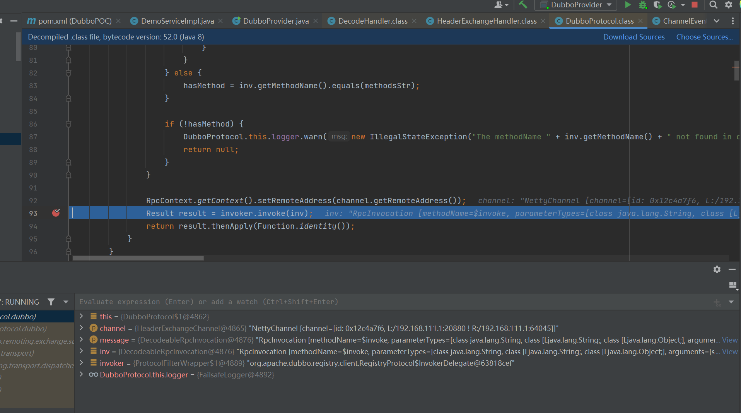Build the project with the hammer icon
The image size is (741, 413).
(523, 5)
